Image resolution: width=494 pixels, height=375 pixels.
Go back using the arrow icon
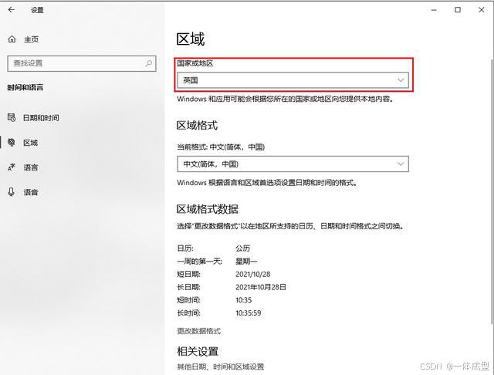[x=12, y=10]
